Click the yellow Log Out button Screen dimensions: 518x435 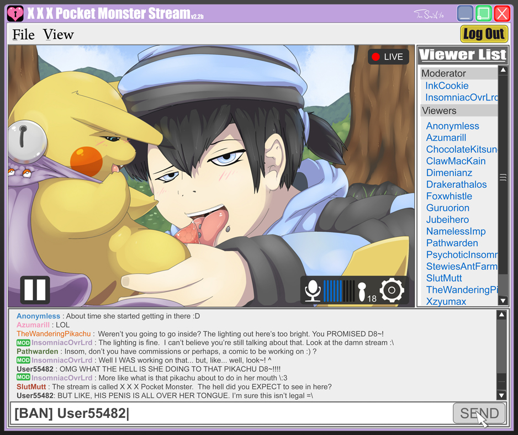[x=484, y=34]
